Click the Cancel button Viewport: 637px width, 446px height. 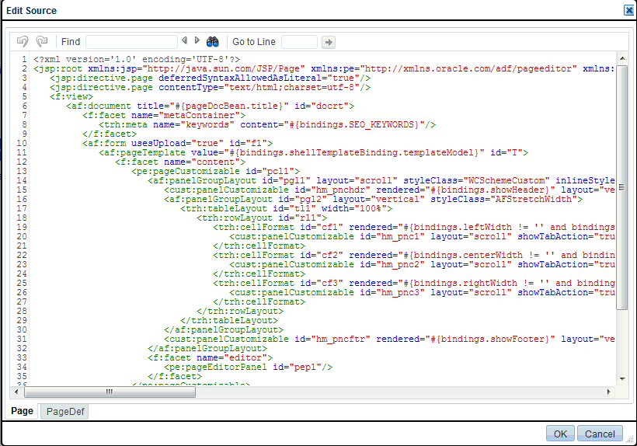(x=600, y=434)
